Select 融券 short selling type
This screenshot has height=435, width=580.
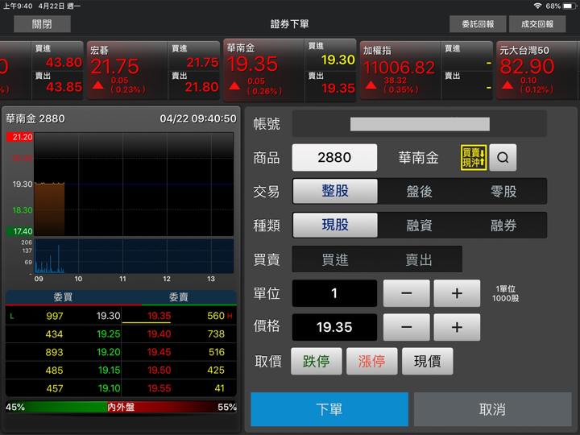point(503,226)
